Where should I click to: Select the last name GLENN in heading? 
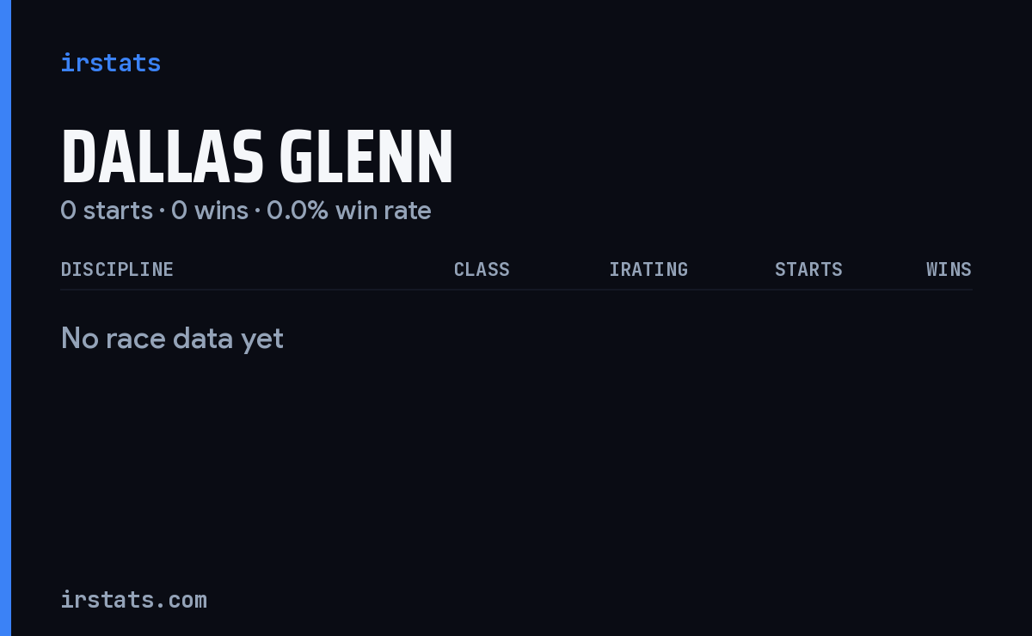click(x=366, y=156)
